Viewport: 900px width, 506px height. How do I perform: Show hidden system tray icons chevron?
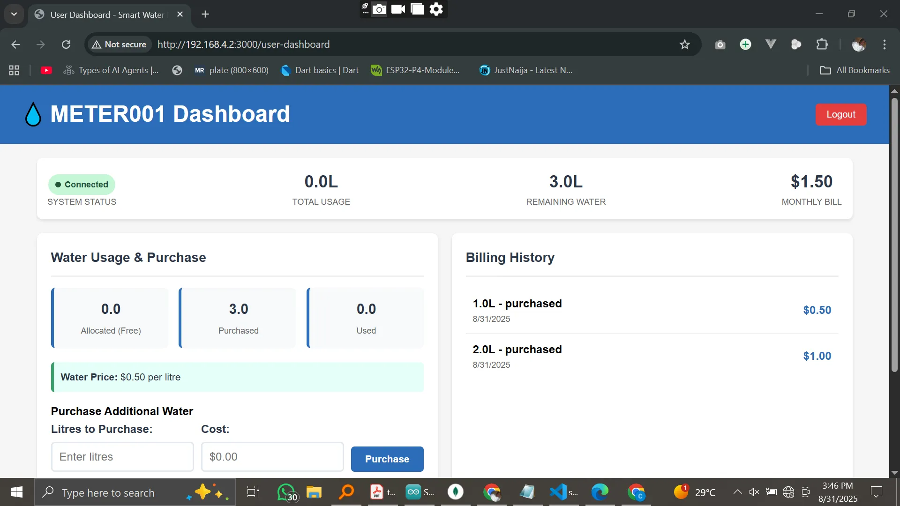(737, 492)
